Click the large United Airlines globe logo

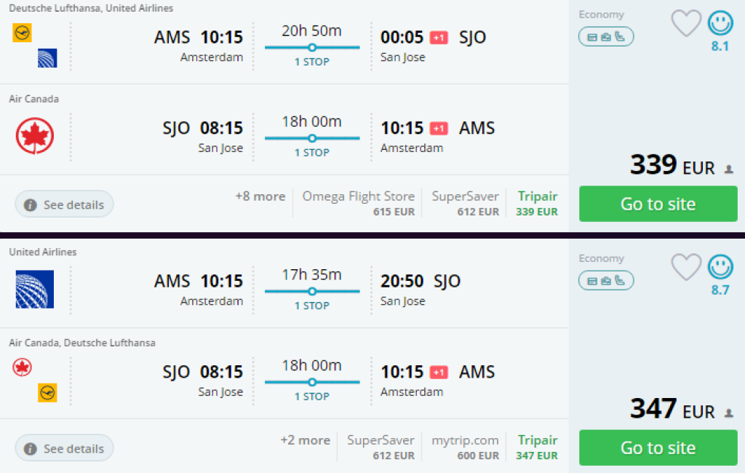pyautogui.click(x=35, y=289)
